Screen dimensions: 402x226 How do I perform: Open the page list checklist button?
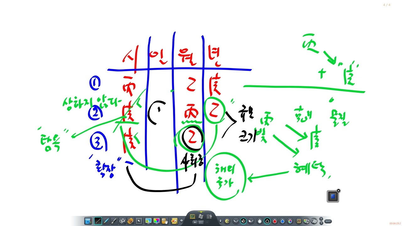tap(201, 222)
